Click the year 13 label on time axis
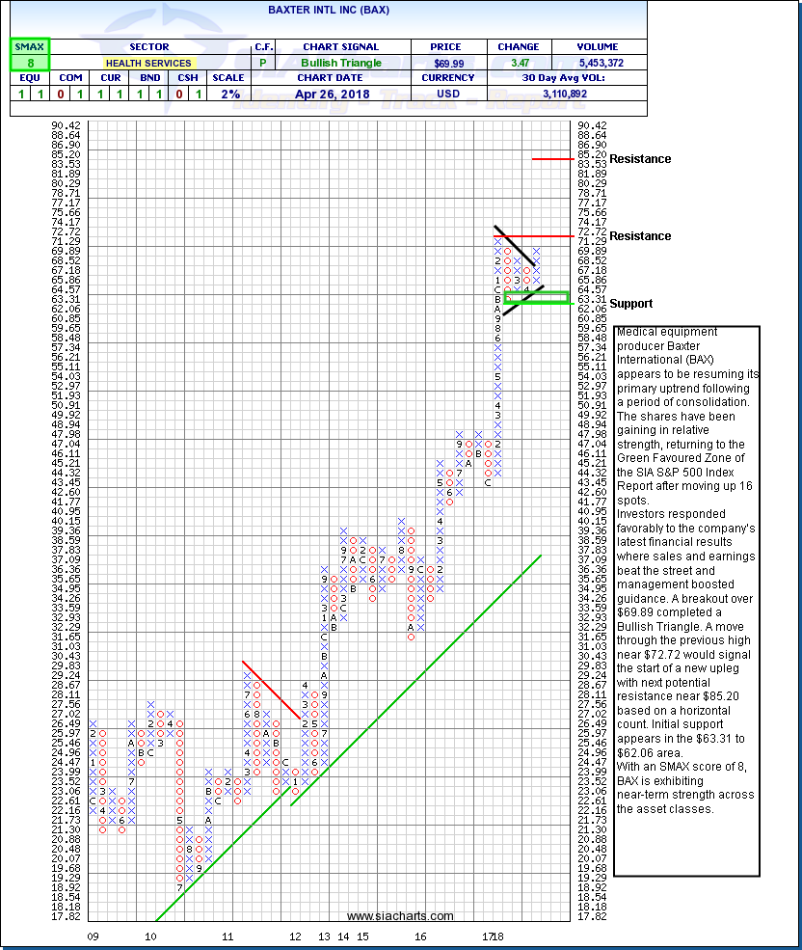The image size is (802, 950). pos(324,936)
